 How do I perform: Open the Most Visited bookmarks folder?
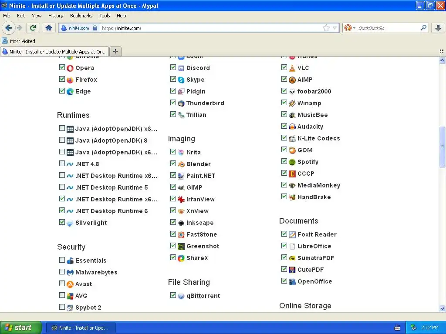18,41
